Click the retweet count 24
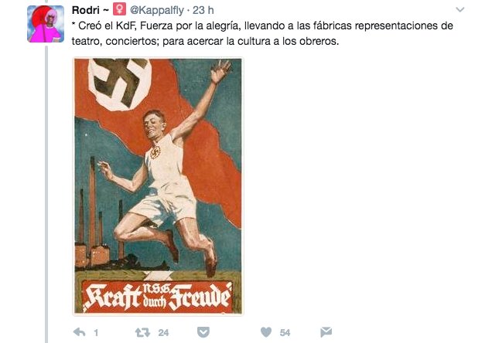The image size is (492, 343). click(x=163, y=333)
